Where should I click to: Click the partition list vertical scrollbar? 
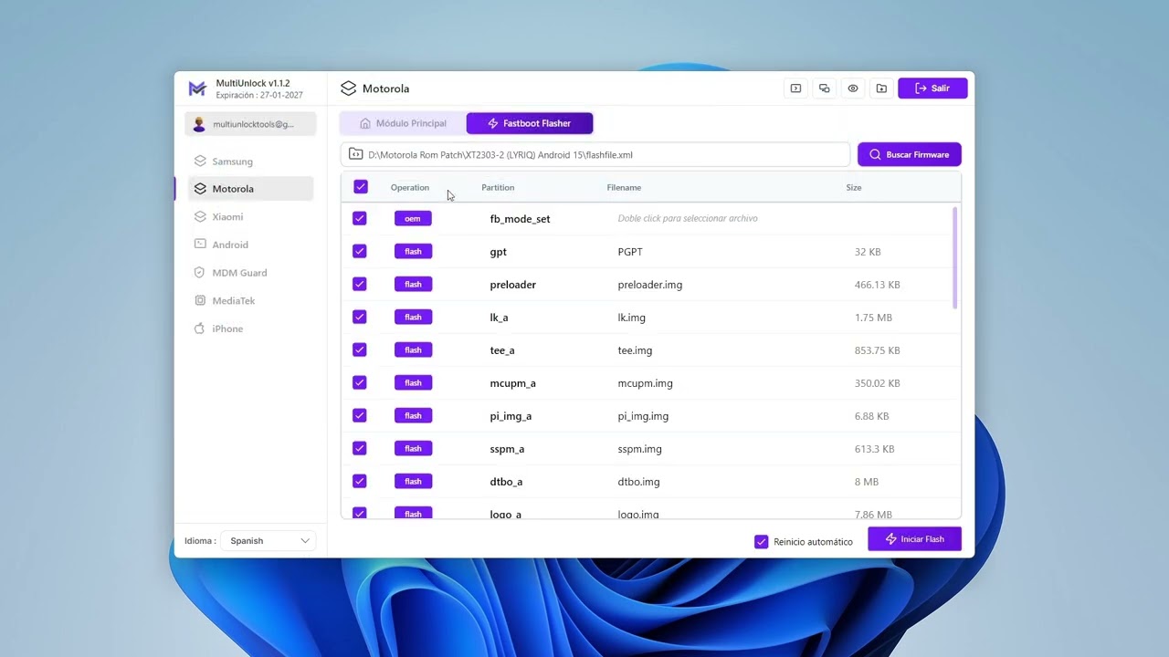[x=955, y=257]
